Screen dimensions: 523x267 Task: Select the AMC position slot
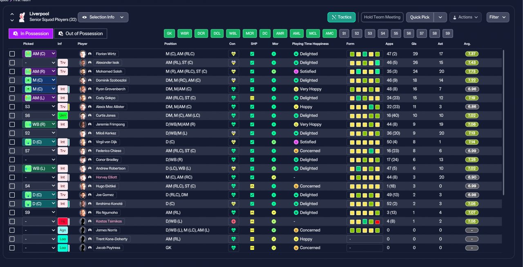[x=329, y=33]
